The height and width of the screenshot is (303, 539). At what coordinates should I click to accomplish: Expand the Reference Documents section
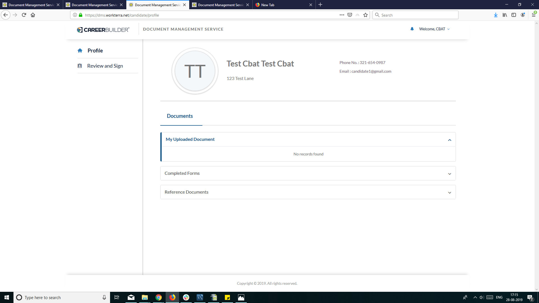tap(449, 192)
